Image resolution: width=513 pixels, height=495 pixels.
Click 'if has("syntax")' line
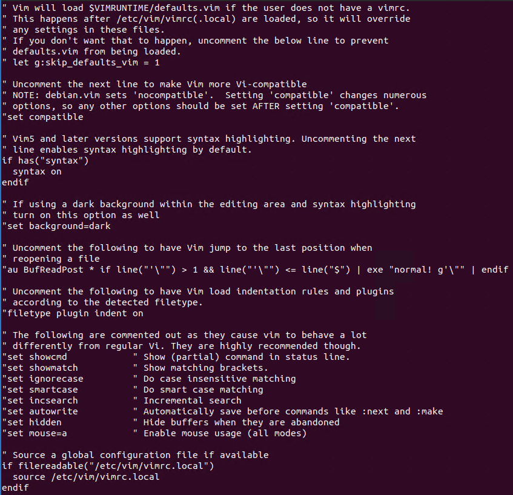45,161
